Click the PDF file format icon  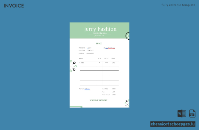click(x=192, y=113)
